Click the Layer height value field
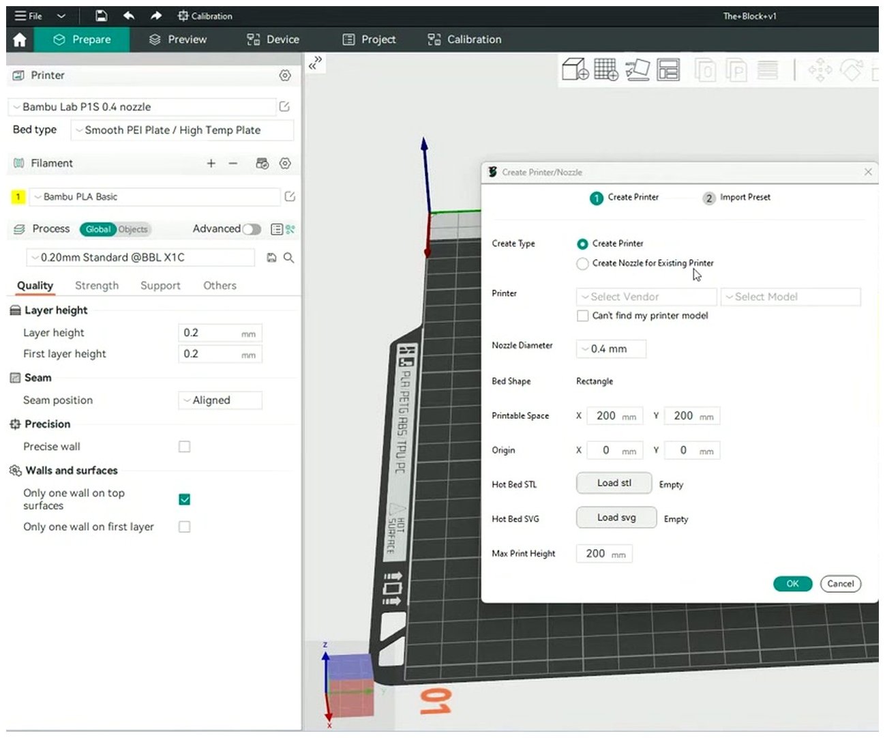Viewport: 885px width, 738px height. click(x=220, y=333)
